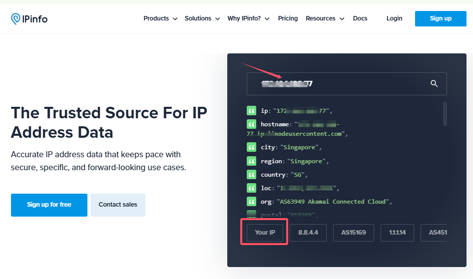473x279 pixels.
Task: Click the quote icon beside region field
Action: [x=251, y=161]
